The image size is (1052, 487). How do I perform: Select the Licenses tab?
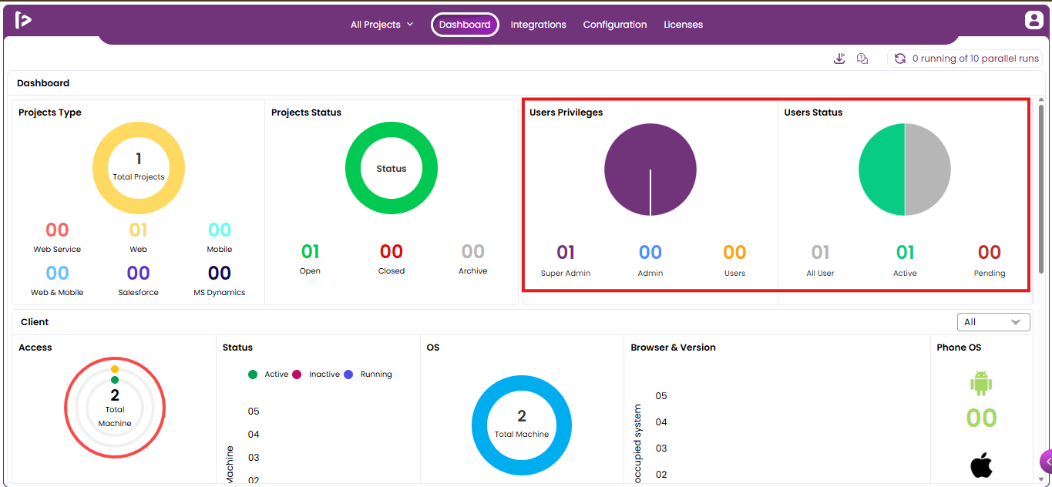(x=684, y=25)
